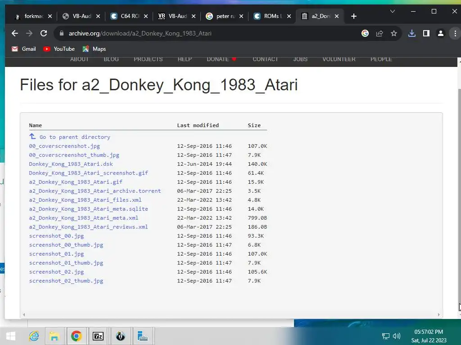Launch Internet Explorer from taskbar
The width and height of the screenshot is (461, 345).
[x=34, y=336]
